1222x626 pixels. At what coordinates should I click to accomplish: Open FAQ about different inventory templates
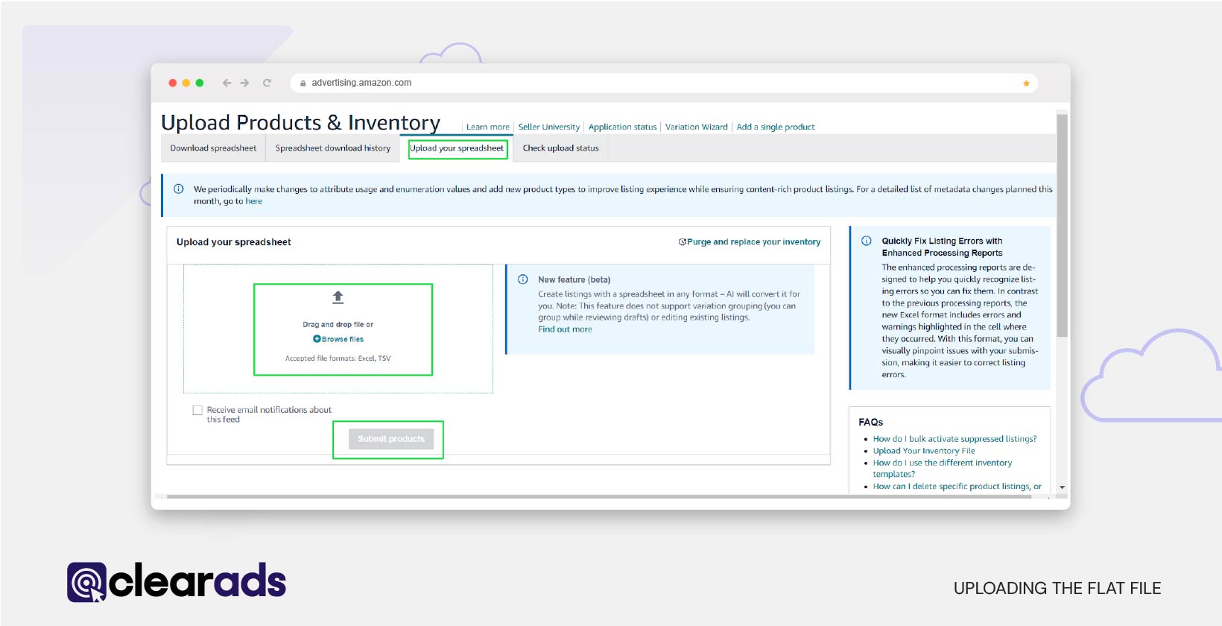(943, 468)
